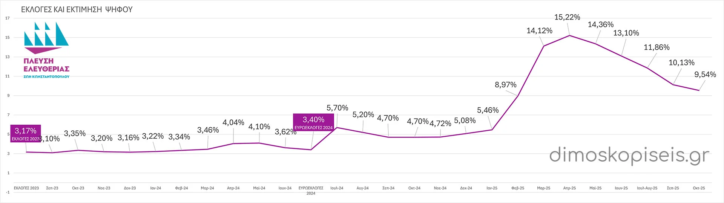Click the 9,54% final data label
This screenshot has width=724, height=203.
point(705,75)
